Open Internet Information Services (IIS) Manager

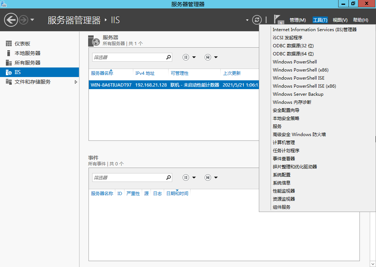(314, 30)
